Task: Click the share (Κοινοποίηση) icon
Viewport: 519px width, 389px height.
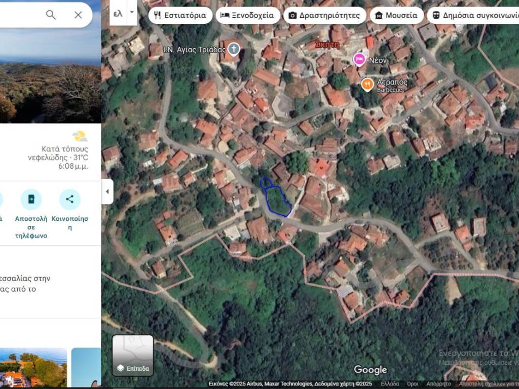Action: tap(70, 199)
